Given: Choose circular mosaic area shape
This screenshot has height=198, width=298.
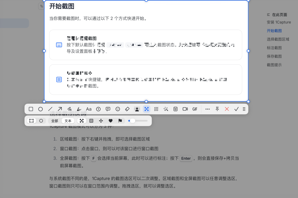Looking at the screenshot, I should click(x=41, y=121).
